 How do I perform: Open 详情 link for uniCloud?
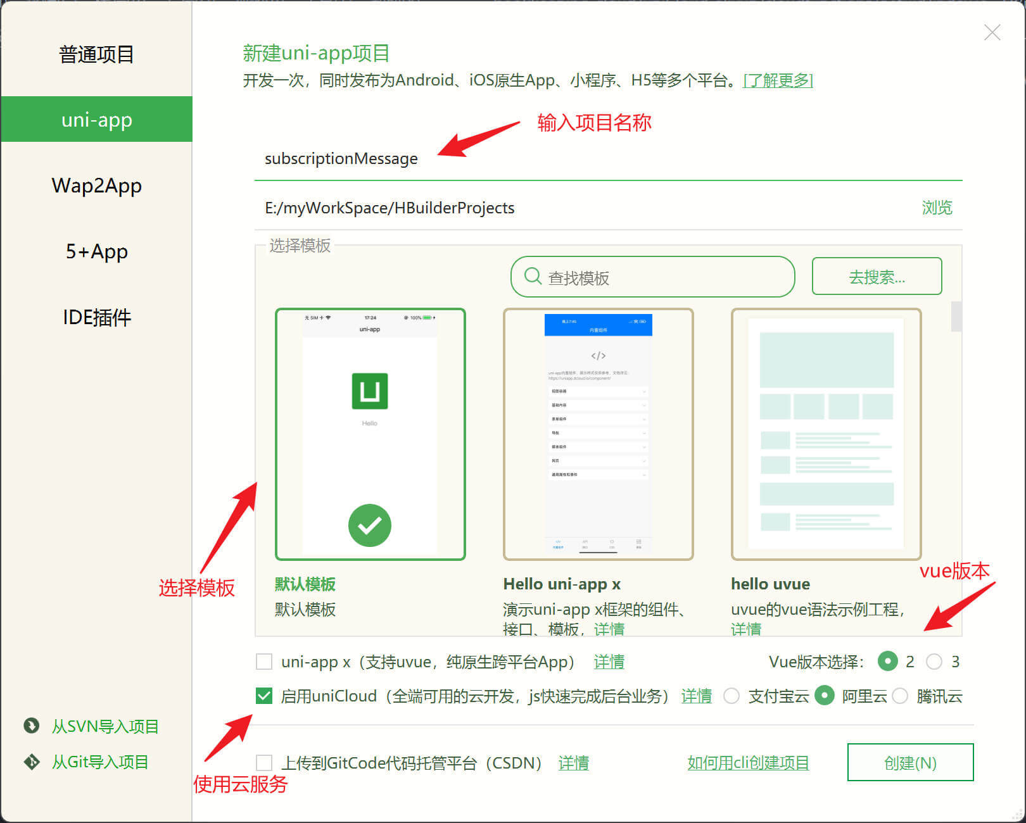(x=697, y=696)
